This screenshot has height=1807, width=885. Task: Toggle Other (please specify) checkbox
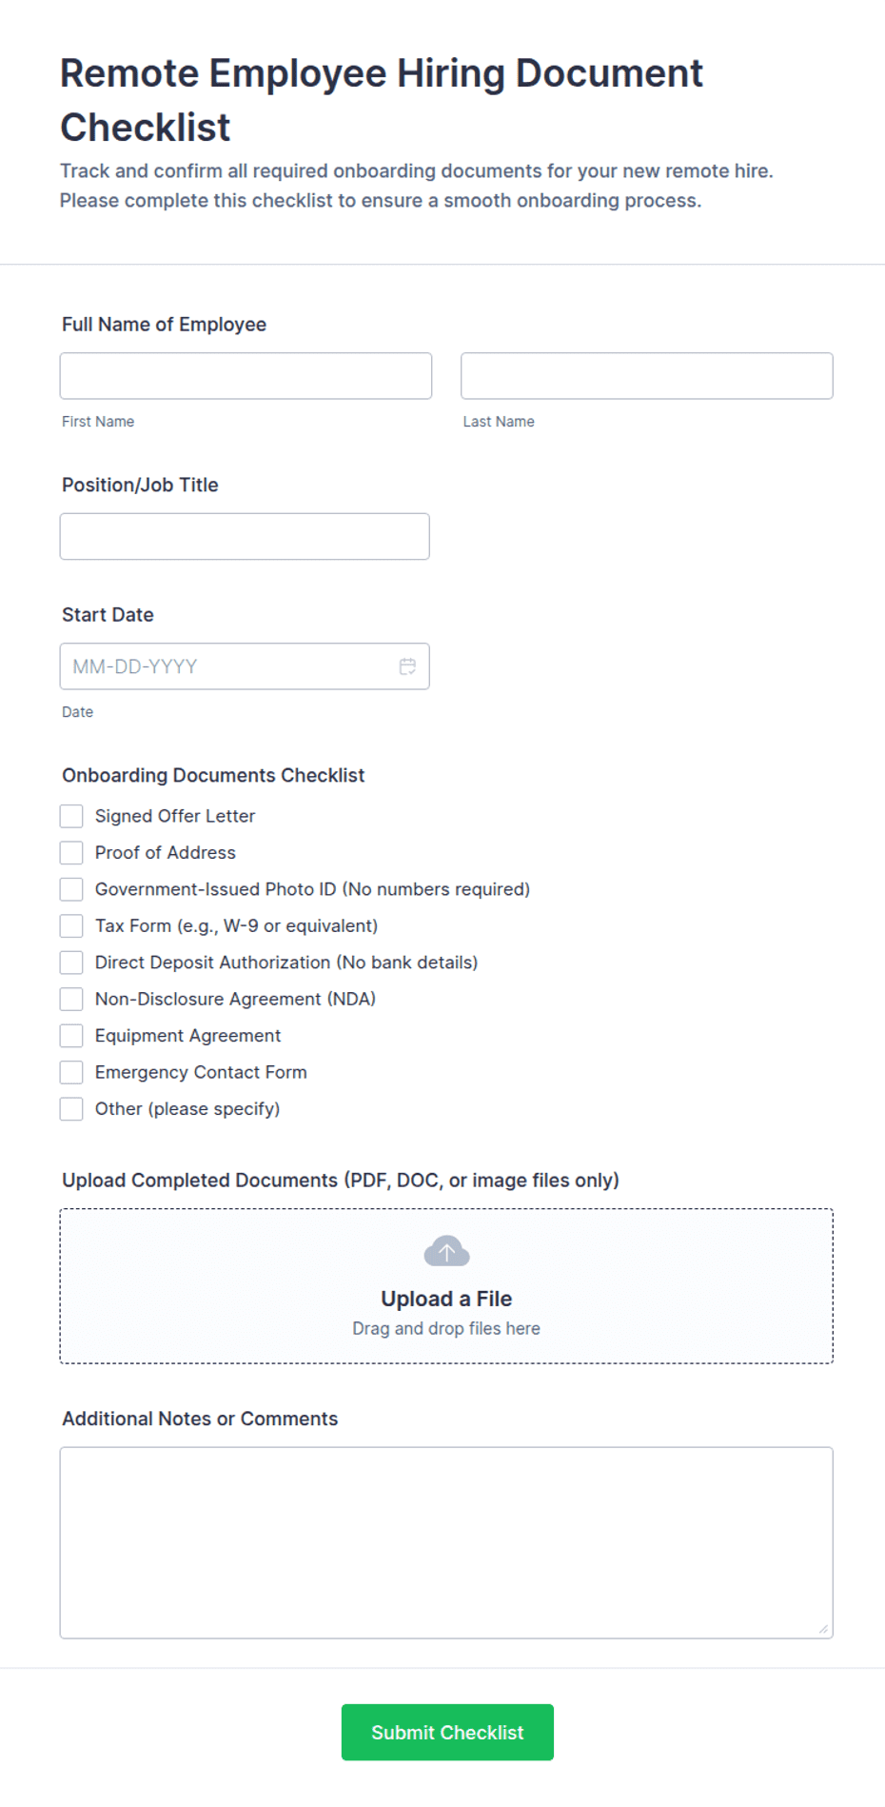click(71, 1109)
